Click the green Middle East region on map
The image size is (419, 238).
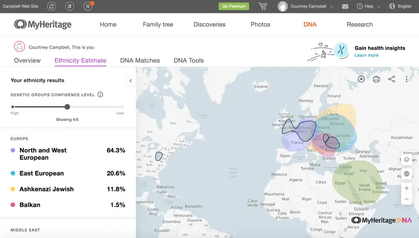point(358,181)
